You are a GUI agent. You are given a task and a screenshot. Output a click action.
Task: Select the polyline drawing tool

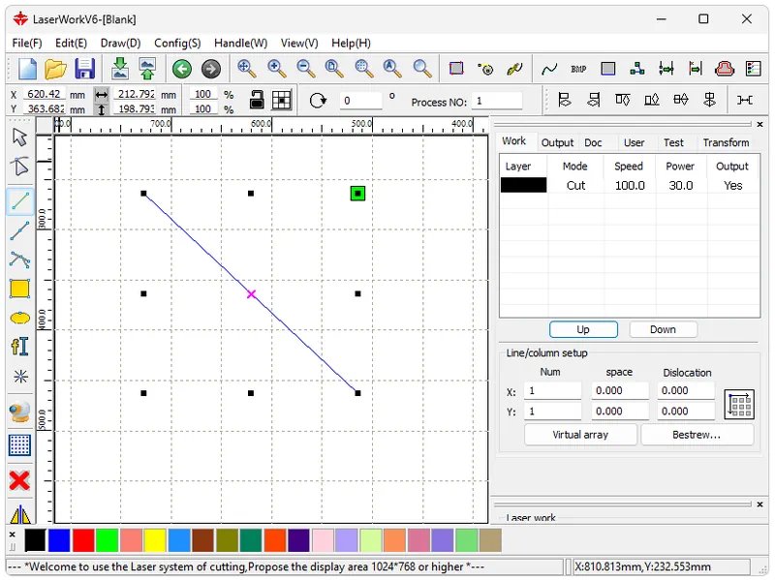pyautogui.click(x=19, y=230)
